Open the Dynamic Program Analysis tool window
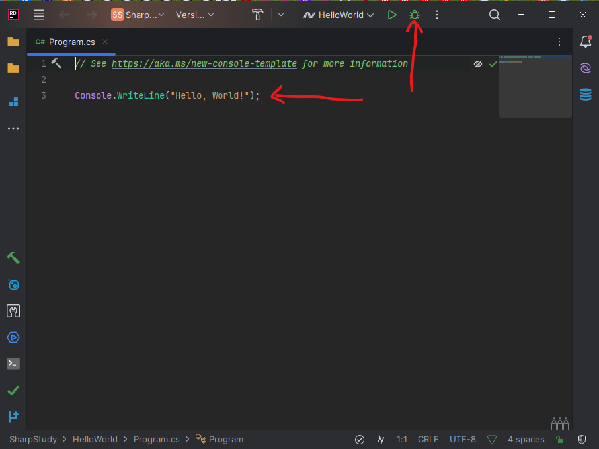The height and width of the screenshot is (449, 599). [13, 285]
